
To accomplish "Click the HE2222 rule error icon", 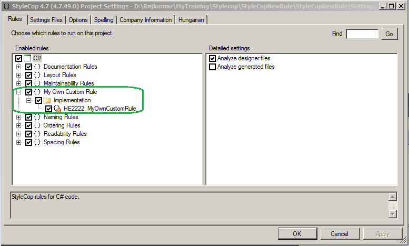I will (57, 109).
